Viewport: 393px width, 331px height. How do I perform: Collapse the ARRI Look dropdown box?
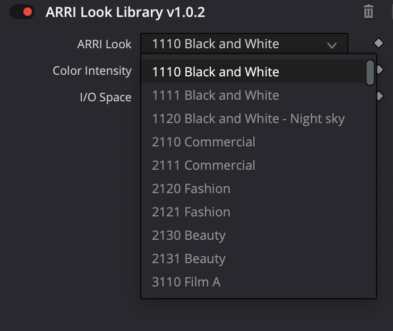(244, 43)
